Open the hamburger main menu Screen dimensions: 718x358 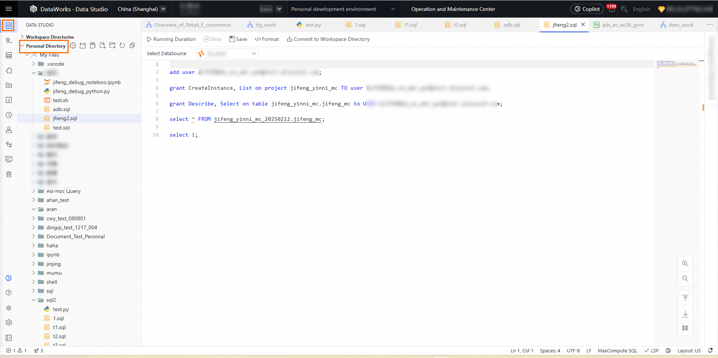(x=9, y=9)
